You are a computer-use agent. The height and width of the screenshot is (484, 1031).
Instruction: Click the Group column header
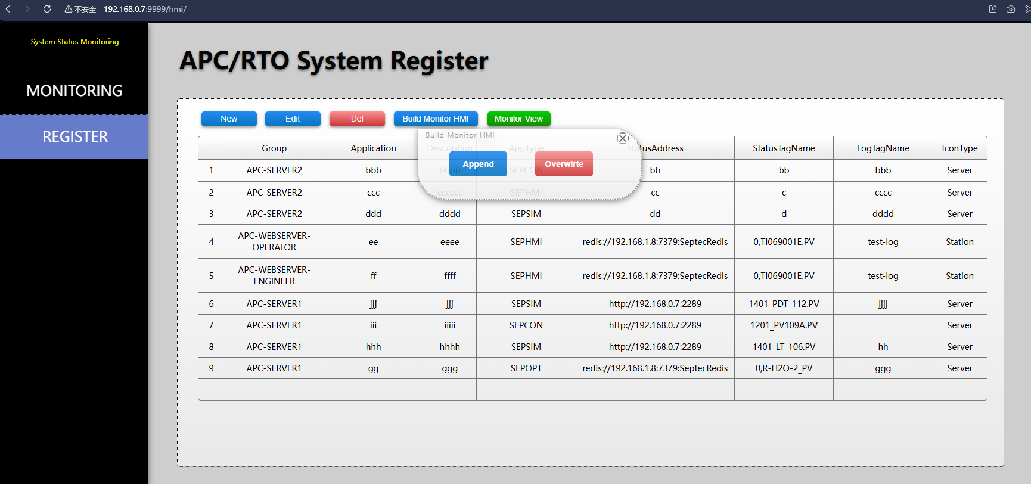[274, 148]
